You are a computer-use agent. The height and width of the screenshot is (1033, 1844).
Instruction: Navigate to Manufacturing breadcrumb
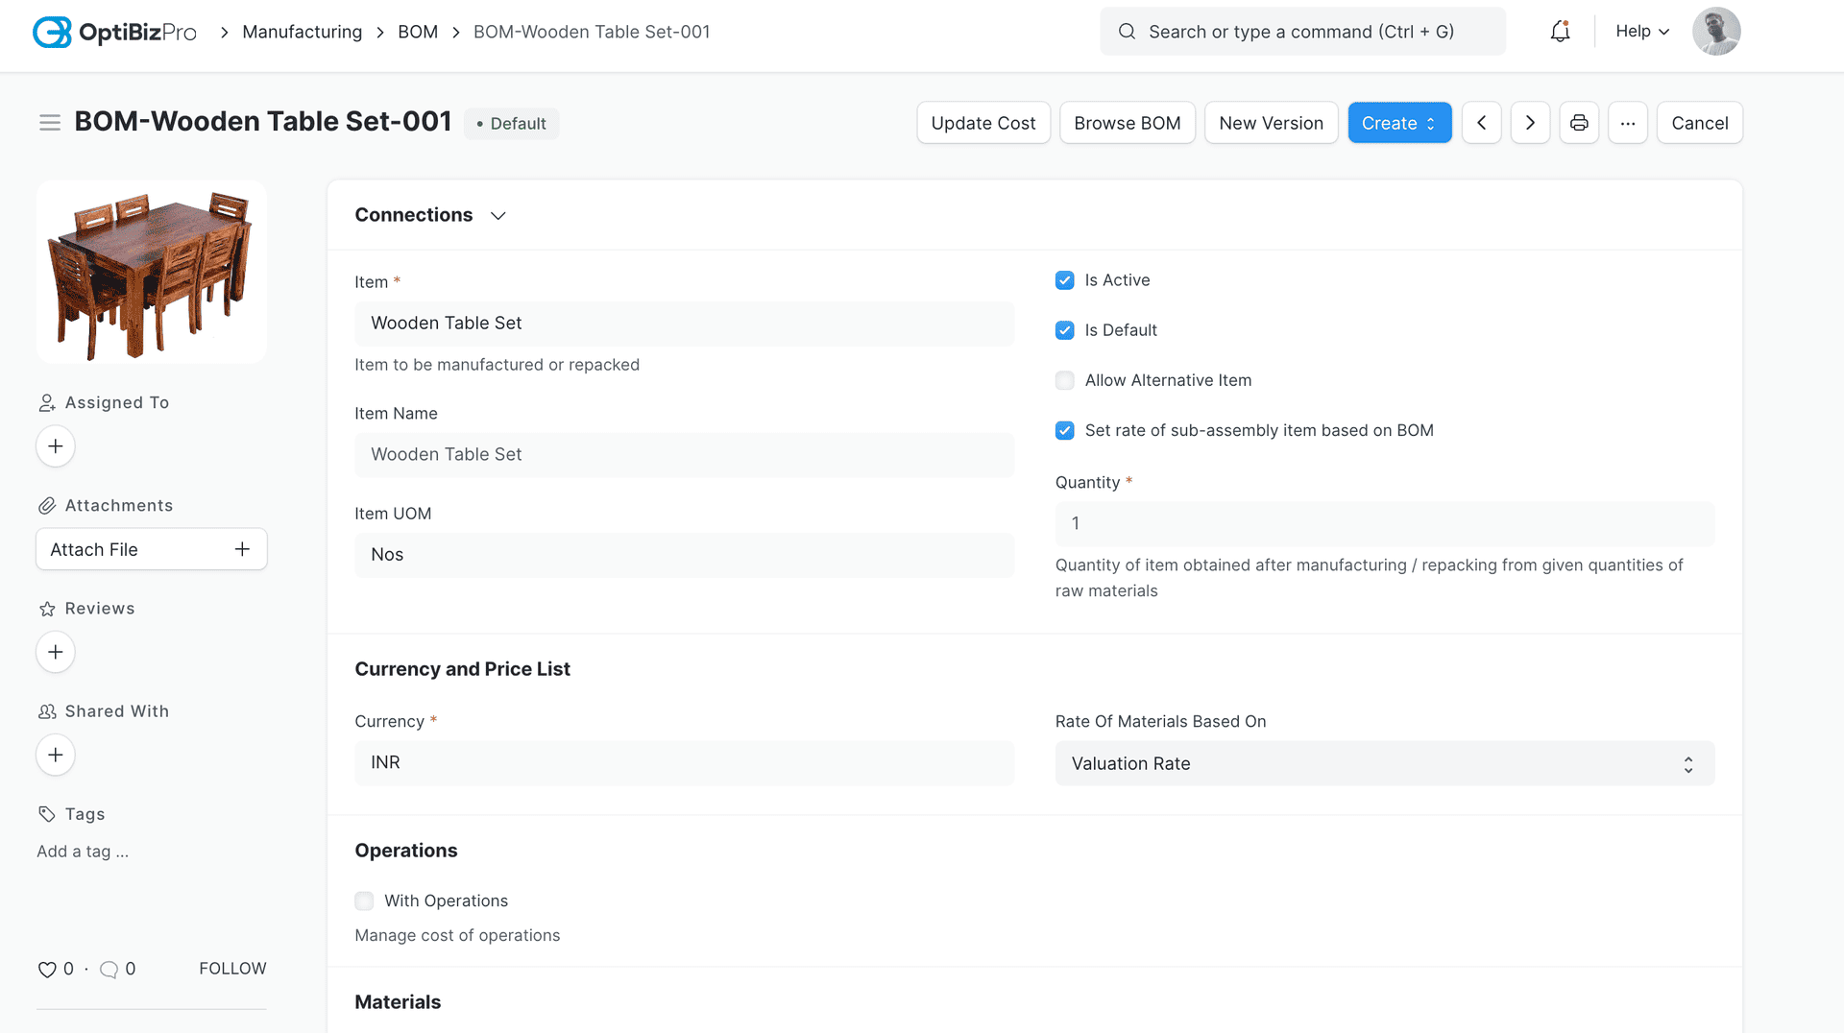(302, 32)
